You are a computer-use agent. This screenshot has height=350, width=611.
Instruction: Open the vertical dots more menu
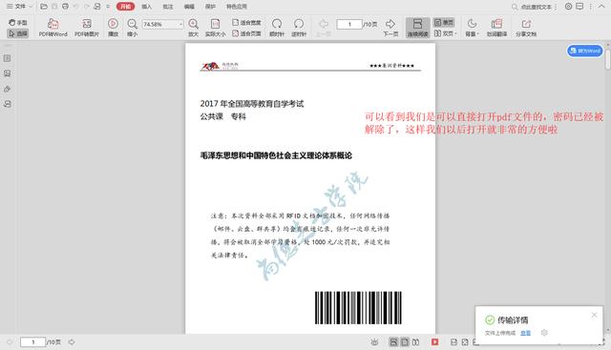click(x=591, y=7)
